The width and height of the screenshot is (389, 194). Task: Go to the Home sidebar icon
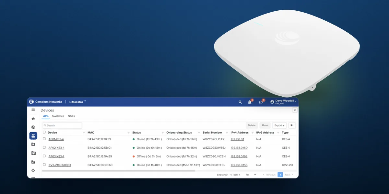pyautogui.click(x=33, y=119)
